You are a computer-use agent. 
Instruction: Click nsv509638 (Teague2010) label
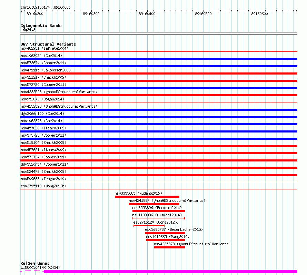pos(43,179)
